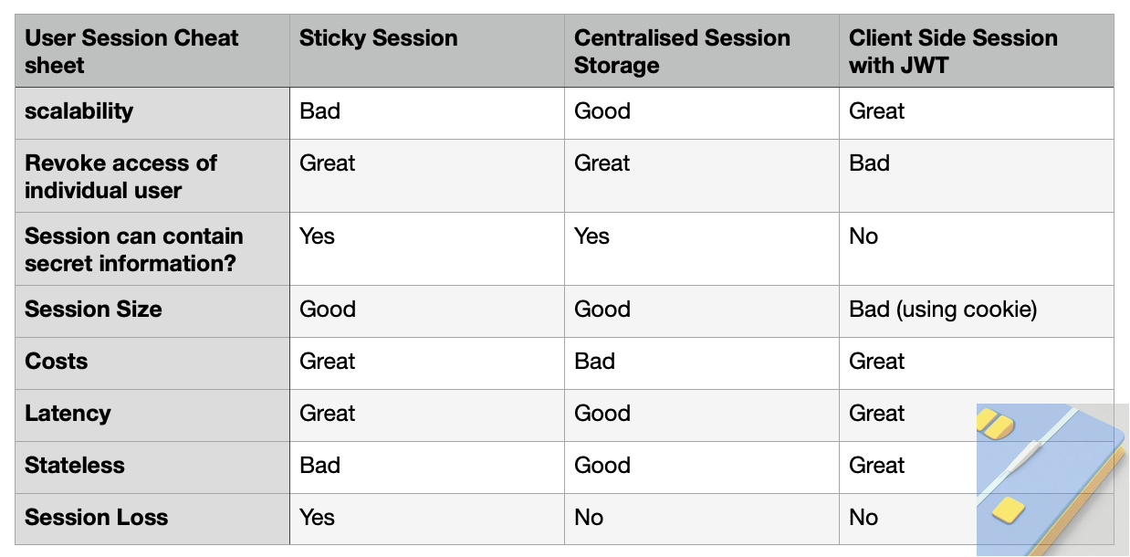
Task: Select the 'Latency' row label
Action: (x=152, y=415)
